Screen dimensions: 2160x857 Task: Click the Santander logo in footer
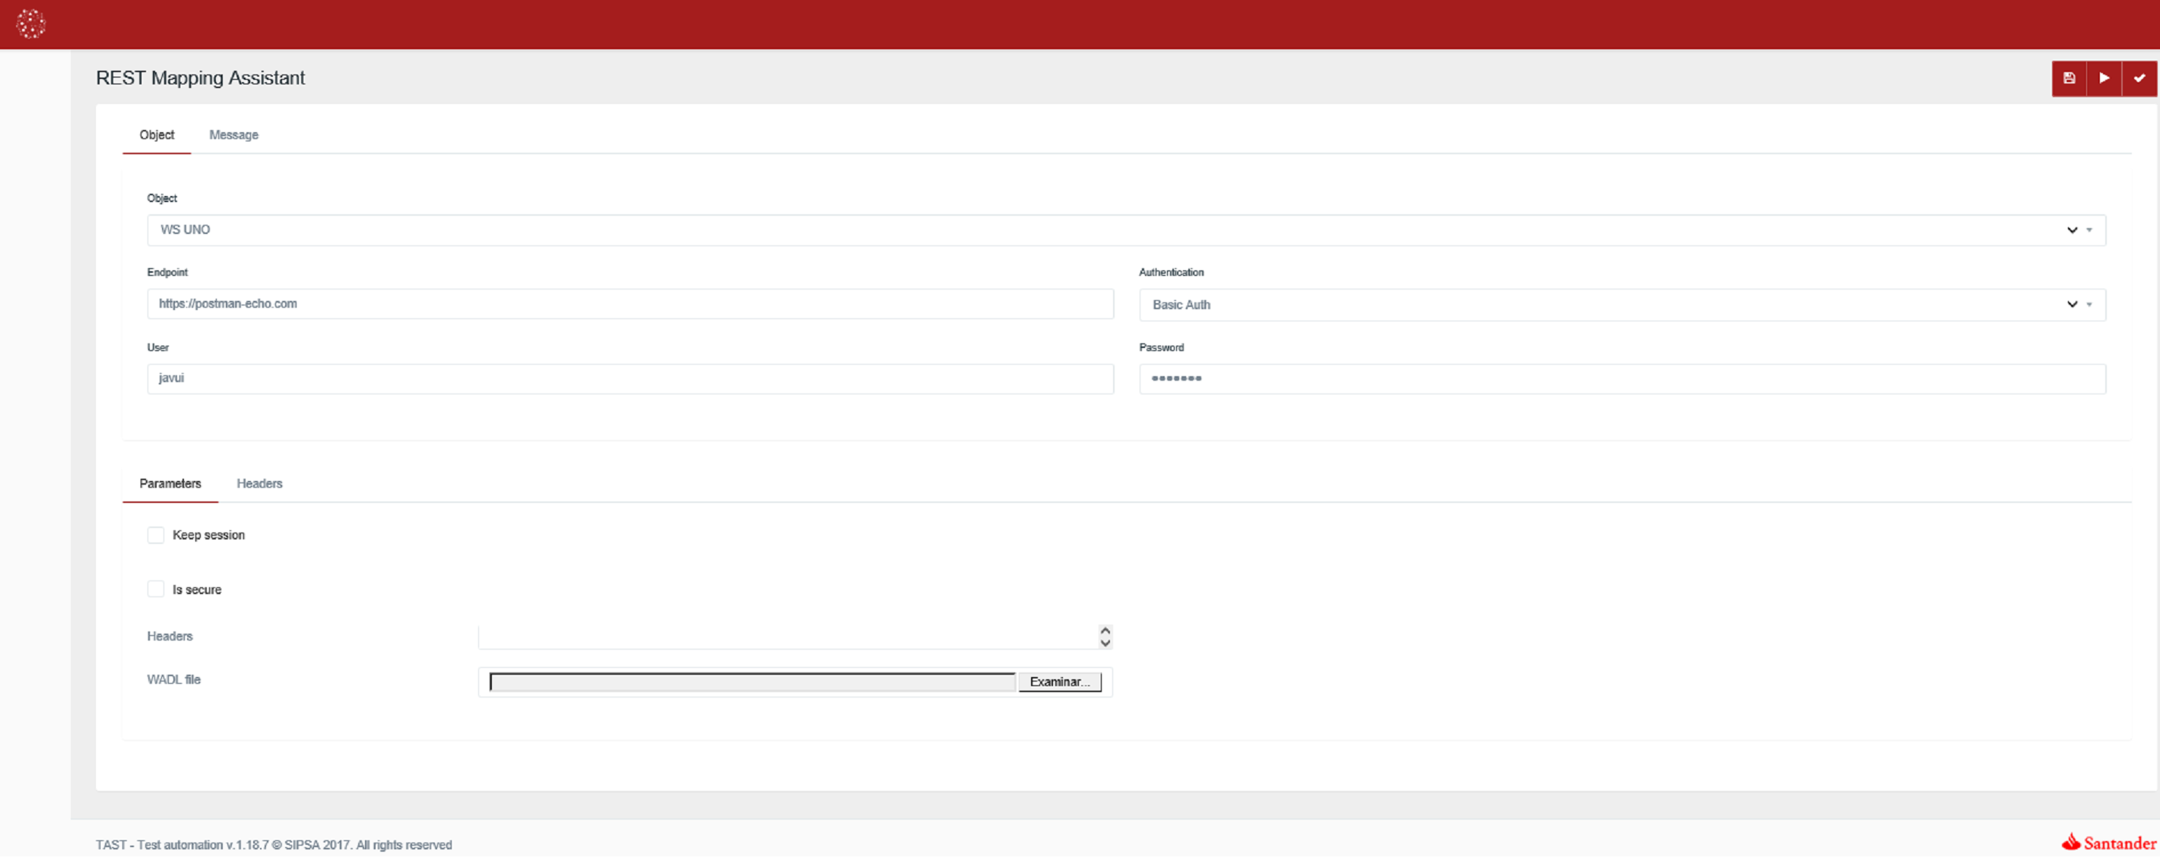(x=2108, y=842)
